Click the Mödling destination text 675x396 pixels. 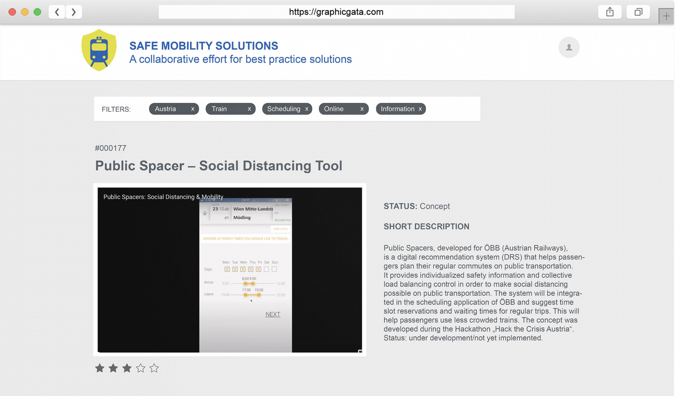click(242, 217)
